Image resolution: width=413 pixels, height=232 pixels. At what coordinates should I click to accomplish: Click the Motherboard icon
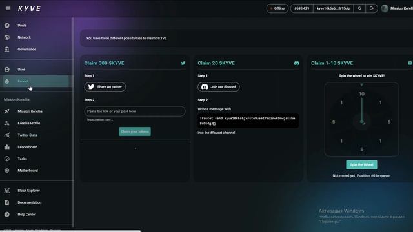tap(7, 170)
